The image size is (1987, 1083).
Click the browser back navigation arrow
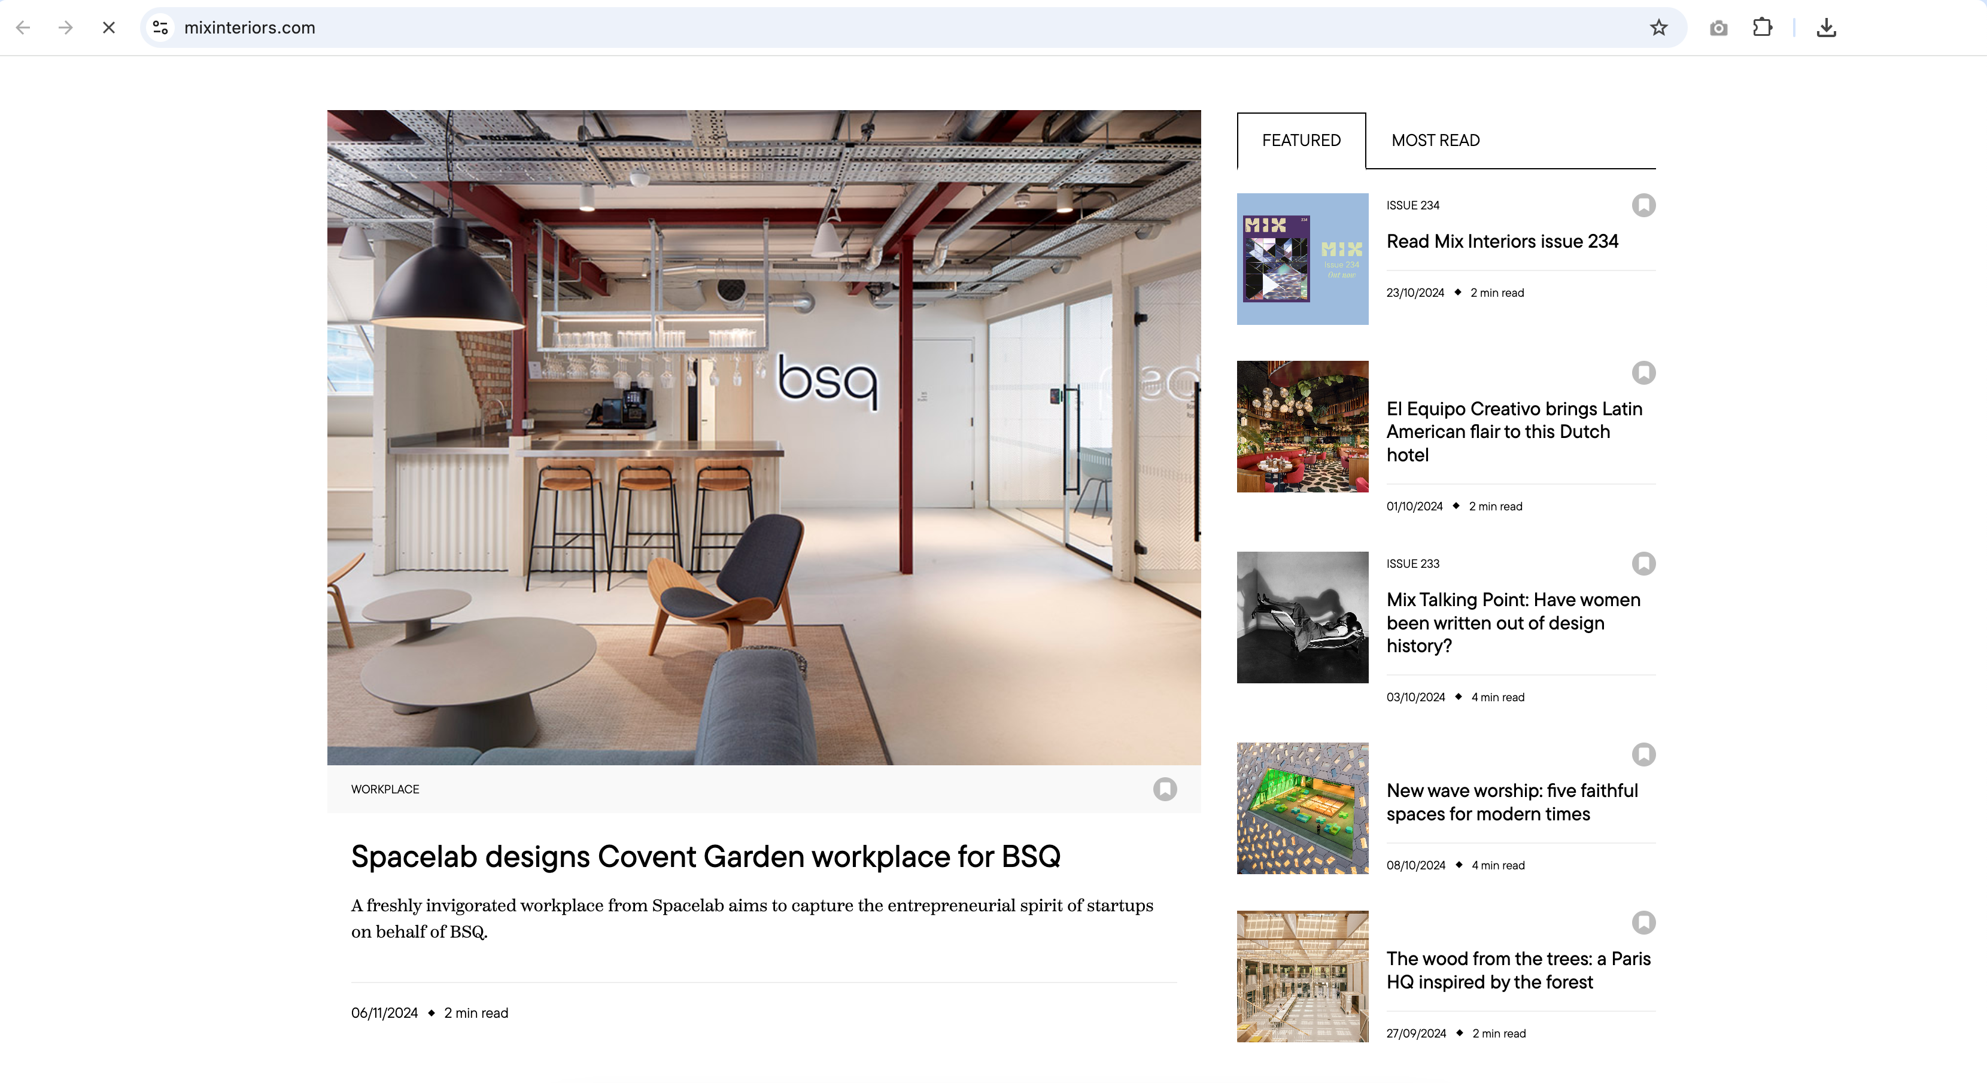tap(25, 27)
